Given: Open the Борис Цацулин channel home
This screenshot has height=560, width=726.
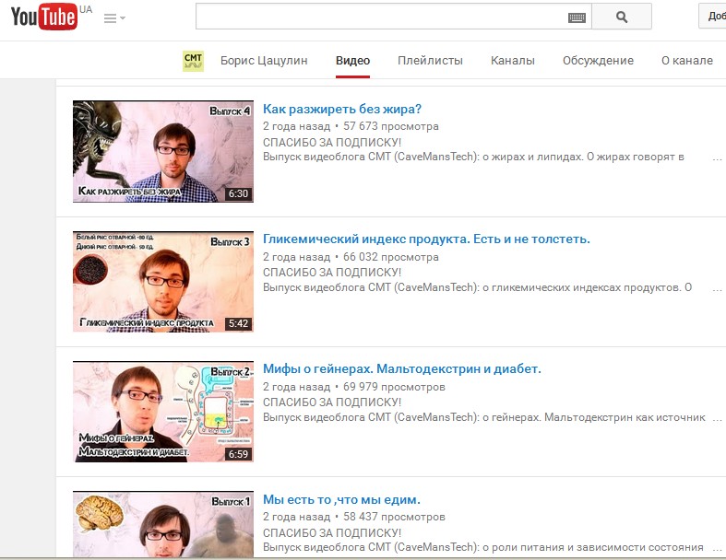Looking at the screenshot, I should coord(263,61).
